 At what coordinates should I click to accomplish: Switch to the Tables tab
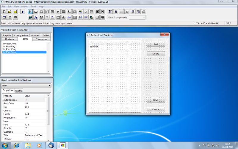(x=46, y=35)
